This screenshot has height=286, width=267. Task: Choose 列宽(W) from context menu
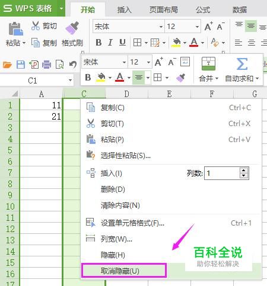tap(171, 239)
